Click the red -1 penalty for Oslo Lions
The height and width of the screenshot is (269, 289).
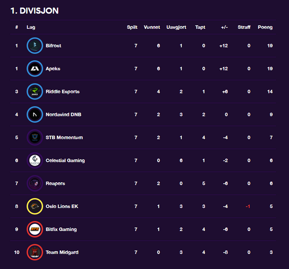[x=248, y=206]
